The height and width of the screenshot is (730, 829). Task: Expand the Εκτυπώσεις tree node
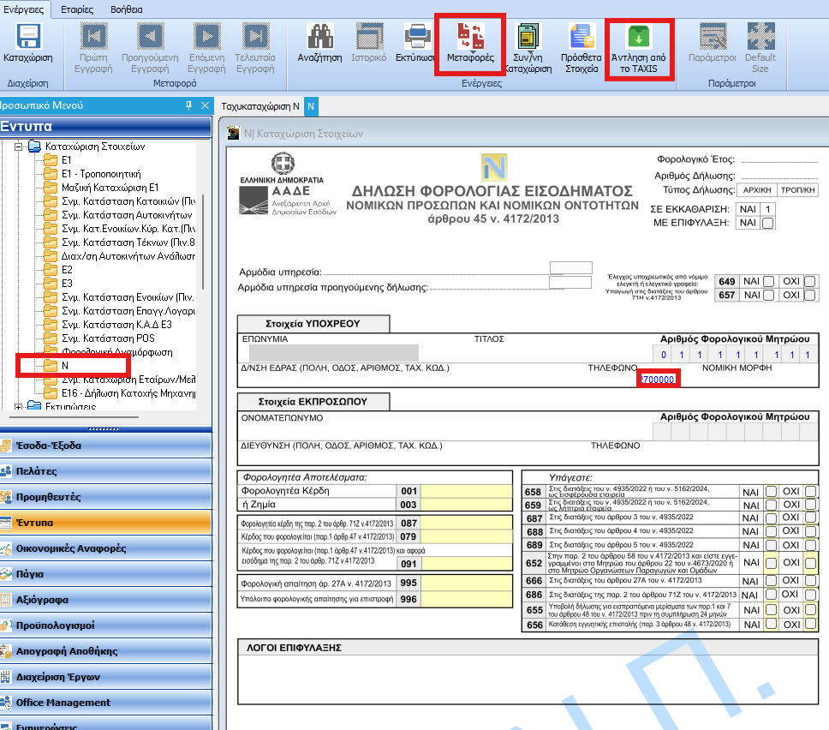point(18,406)
